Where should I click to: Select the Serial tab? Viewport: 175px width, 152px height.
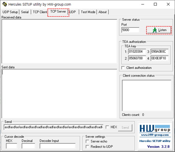[x=25, y=12]
